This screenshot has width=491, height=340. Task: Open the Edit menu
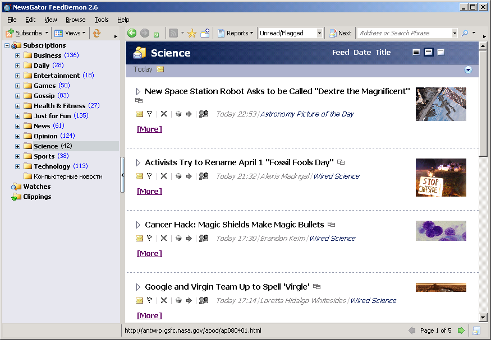30,20
